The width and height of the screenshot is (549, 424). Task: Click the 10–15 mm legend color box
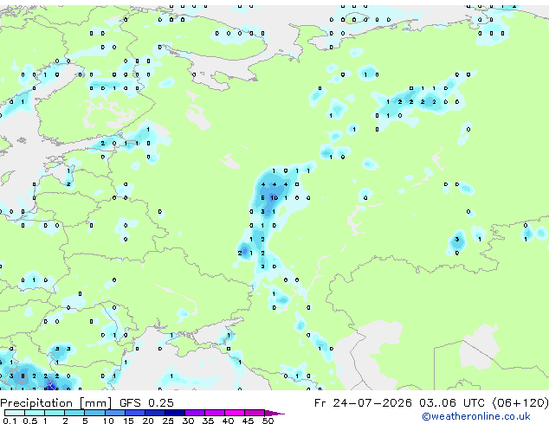114,413
